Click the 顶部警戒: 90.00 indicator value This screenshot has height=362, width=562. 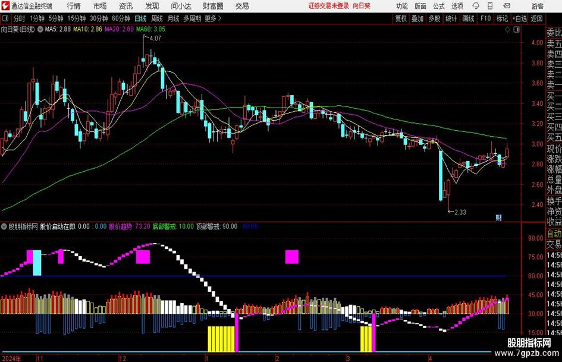[217, 226]
